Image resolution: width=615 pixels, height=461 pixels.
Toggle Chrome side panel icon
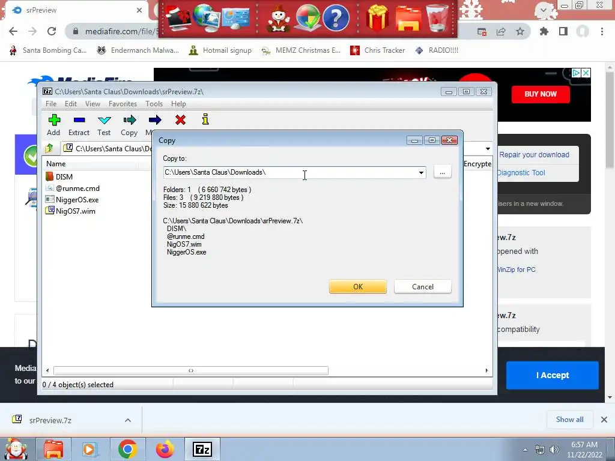tap(563, 31)
